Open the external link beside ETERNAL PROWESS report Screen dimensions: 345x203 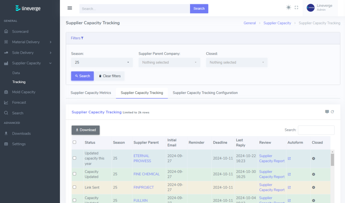[x=289, y=158]
